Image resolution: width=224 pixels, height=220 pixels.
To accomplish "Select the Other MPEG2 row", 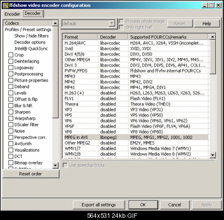I will pyautogui.click(x=135, y=143).
